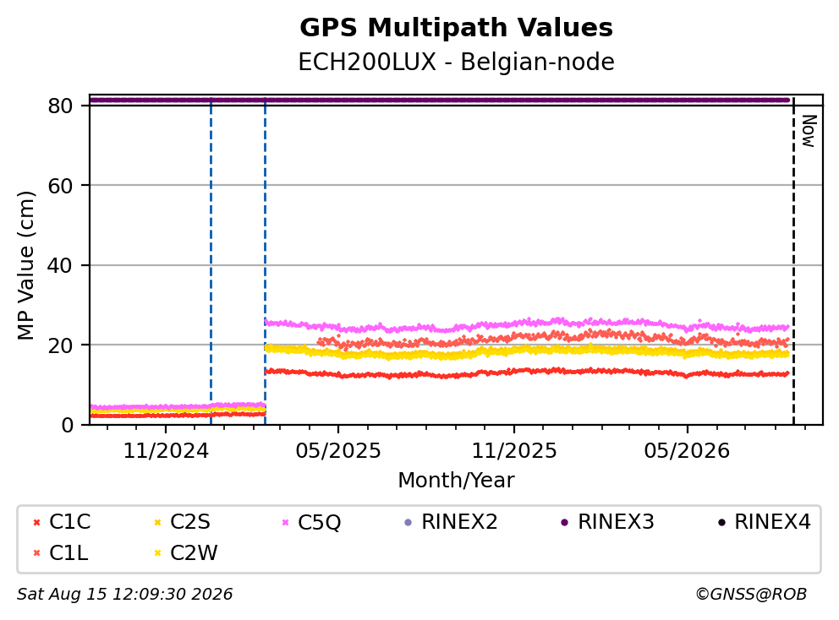Viewport: 839px width, 620px height.
Task: Click the C1C red legend marker
Action: point(36,522)
